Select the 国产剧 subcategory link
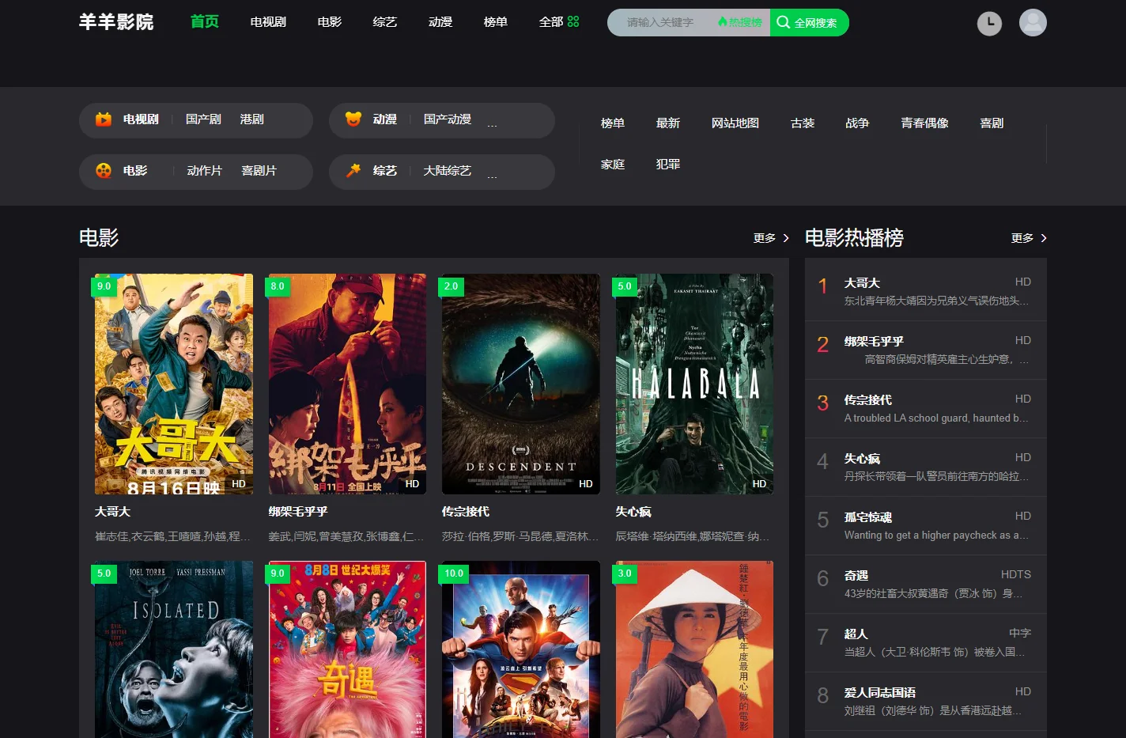The width and height of the screenshot is (1126, 738). click(x=203, y=119)
